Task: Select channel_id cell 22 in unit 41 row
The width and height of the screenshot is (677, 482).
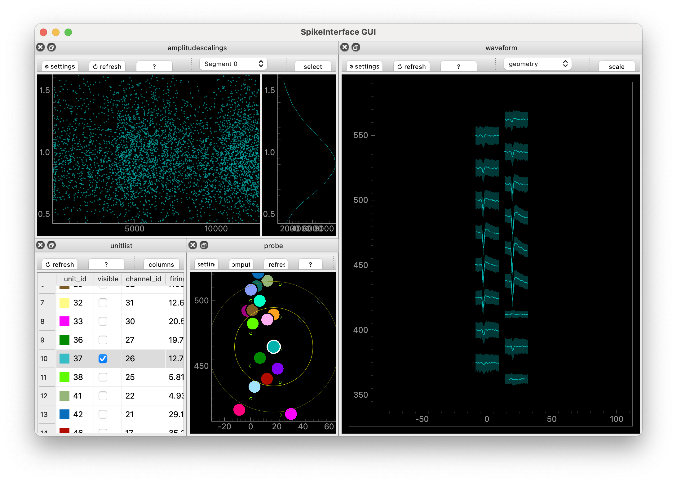Action: click(x=144, y=396)
